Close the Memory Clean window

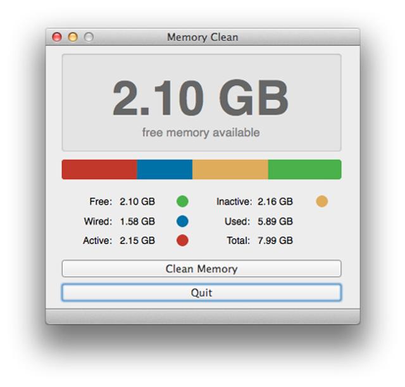(x=57, y=37)
